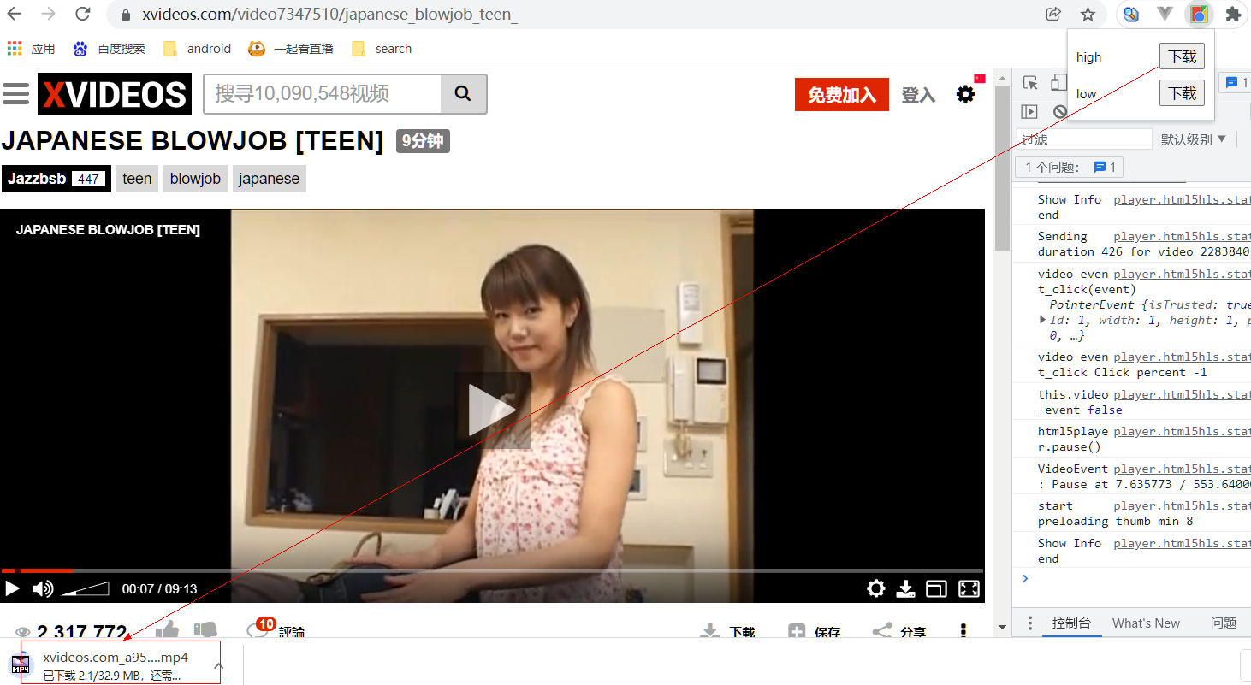This screenshot has width=1251, height=685.
Task: Bookmark this page with the star icon
Action: click(x=1088, y=15)
